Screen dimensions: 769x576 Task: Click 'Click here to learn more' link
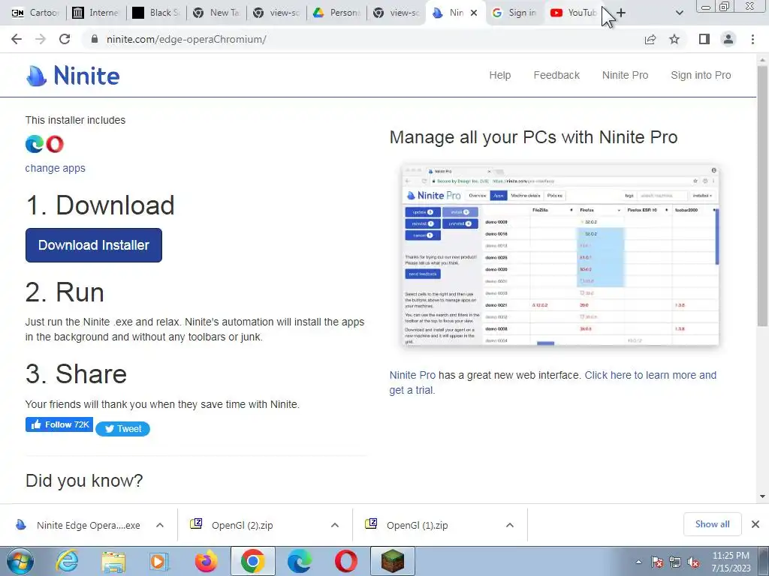(x=651, y=375)
